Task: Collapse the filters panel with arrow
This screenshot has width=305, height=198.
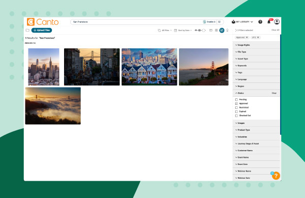Action: 236,30
